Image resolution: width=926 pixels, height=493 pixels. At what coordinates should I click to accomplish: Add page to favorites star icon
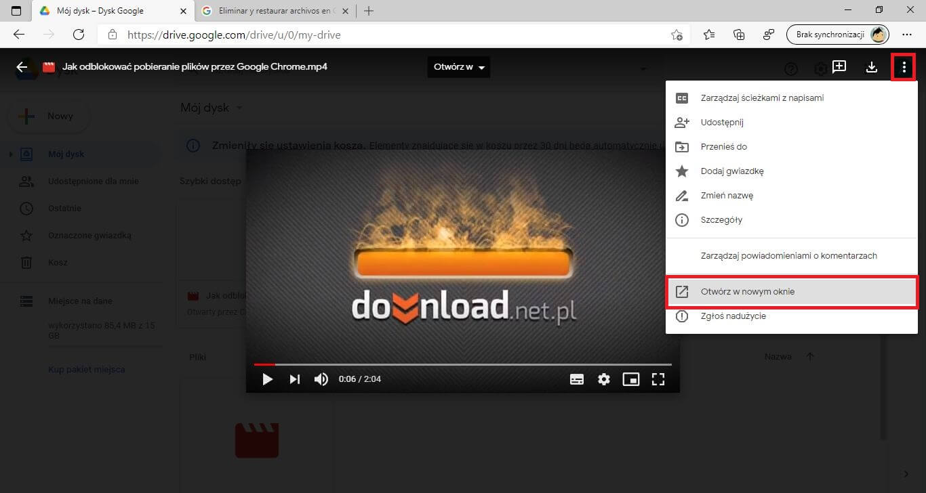pyautogui.click(x=677, y=35)
